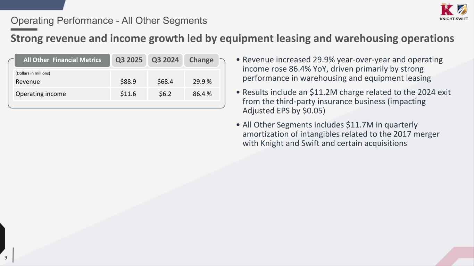
Task: Click the bold strong revenue growth headline
Action: pos(232,38)
